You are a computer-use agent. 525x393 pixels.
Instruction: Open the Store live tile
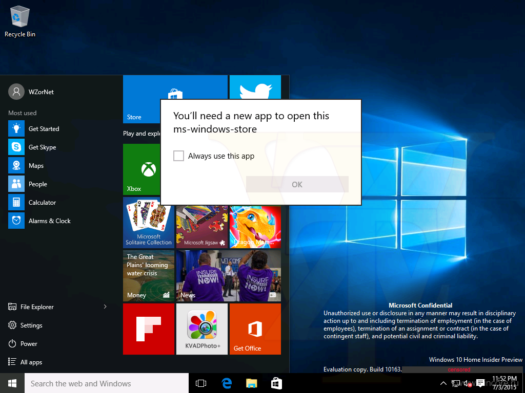coord(142,99)
